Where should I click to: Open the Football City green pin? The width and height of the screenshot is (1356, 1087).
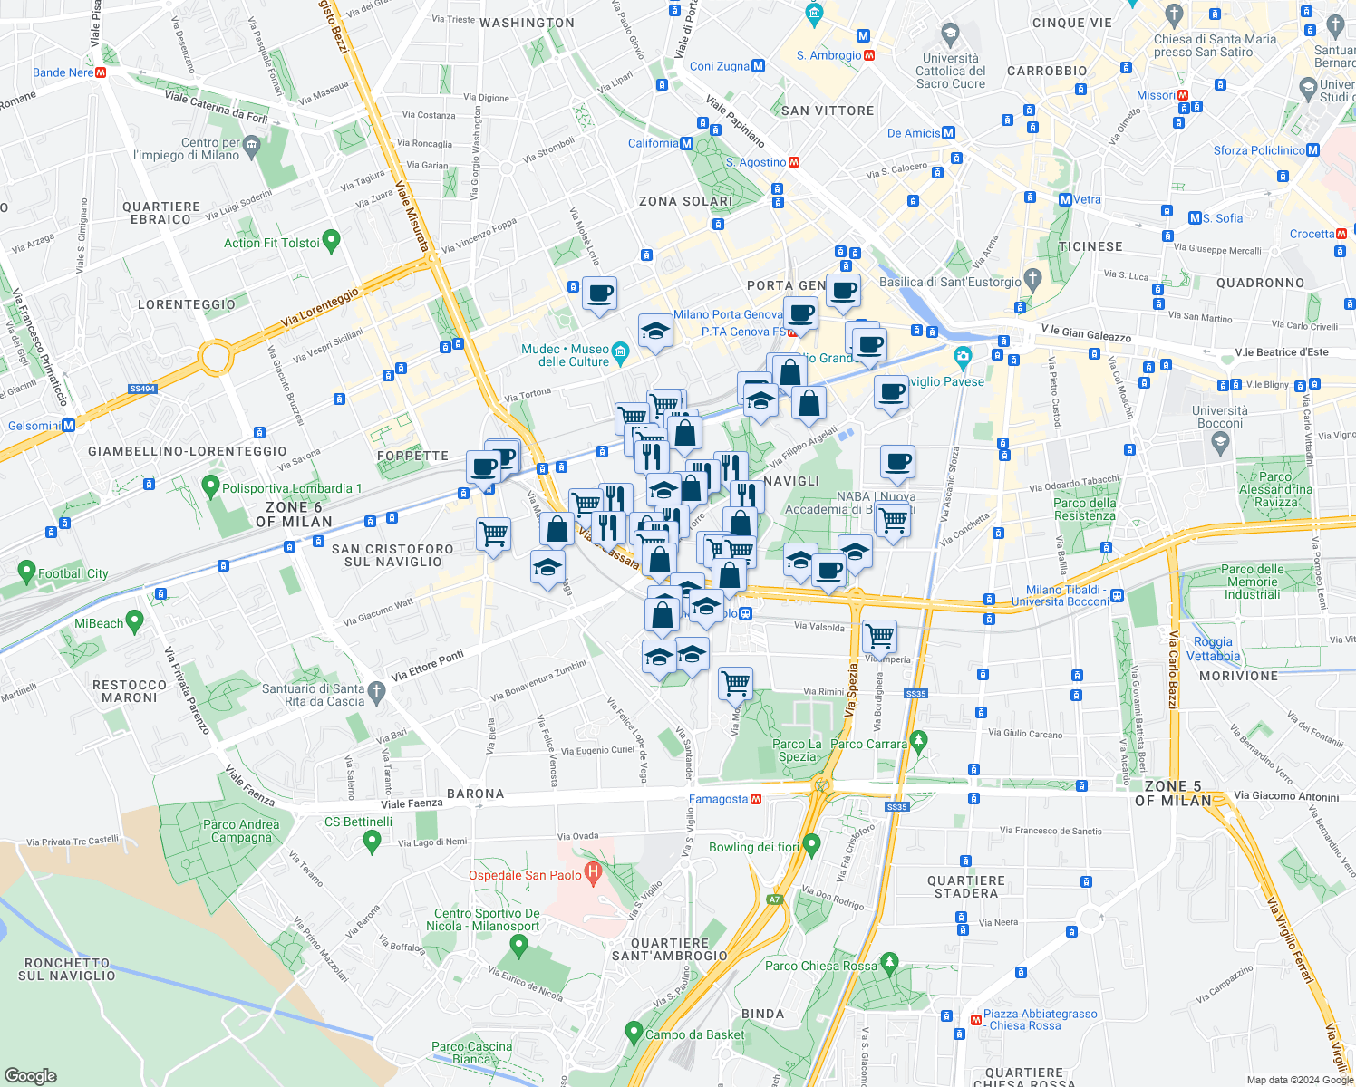(26, 572)
